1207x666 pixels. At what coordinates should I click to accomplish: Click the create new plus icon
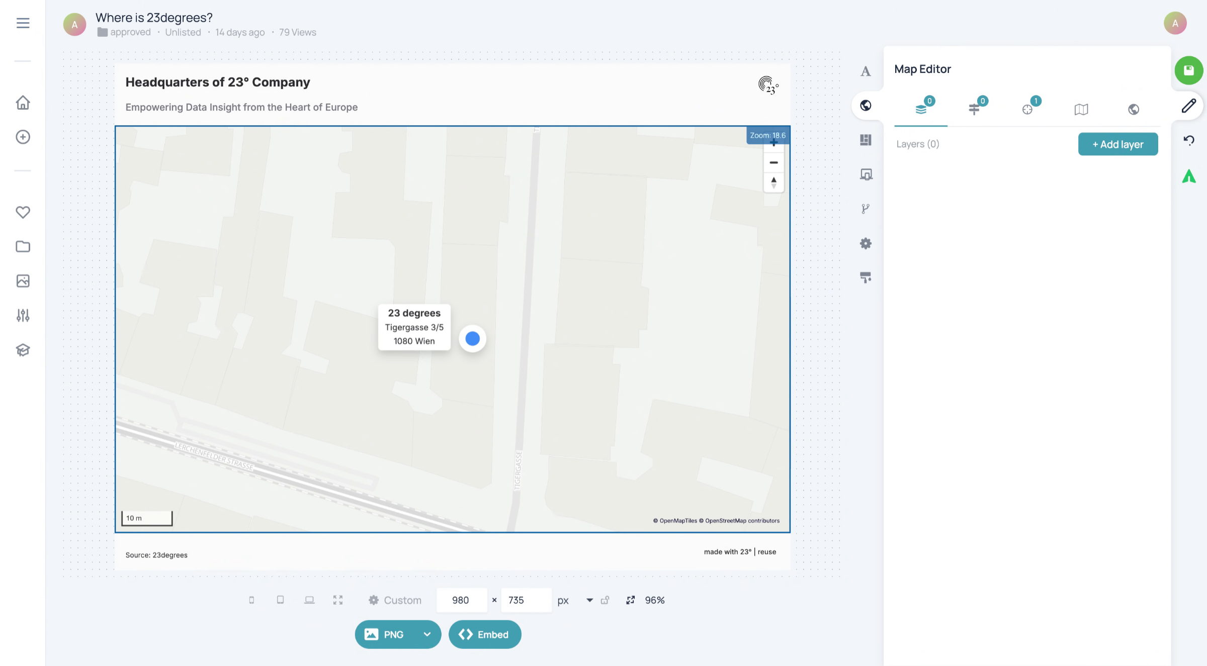pyautogui.click(x=23, y=137)
